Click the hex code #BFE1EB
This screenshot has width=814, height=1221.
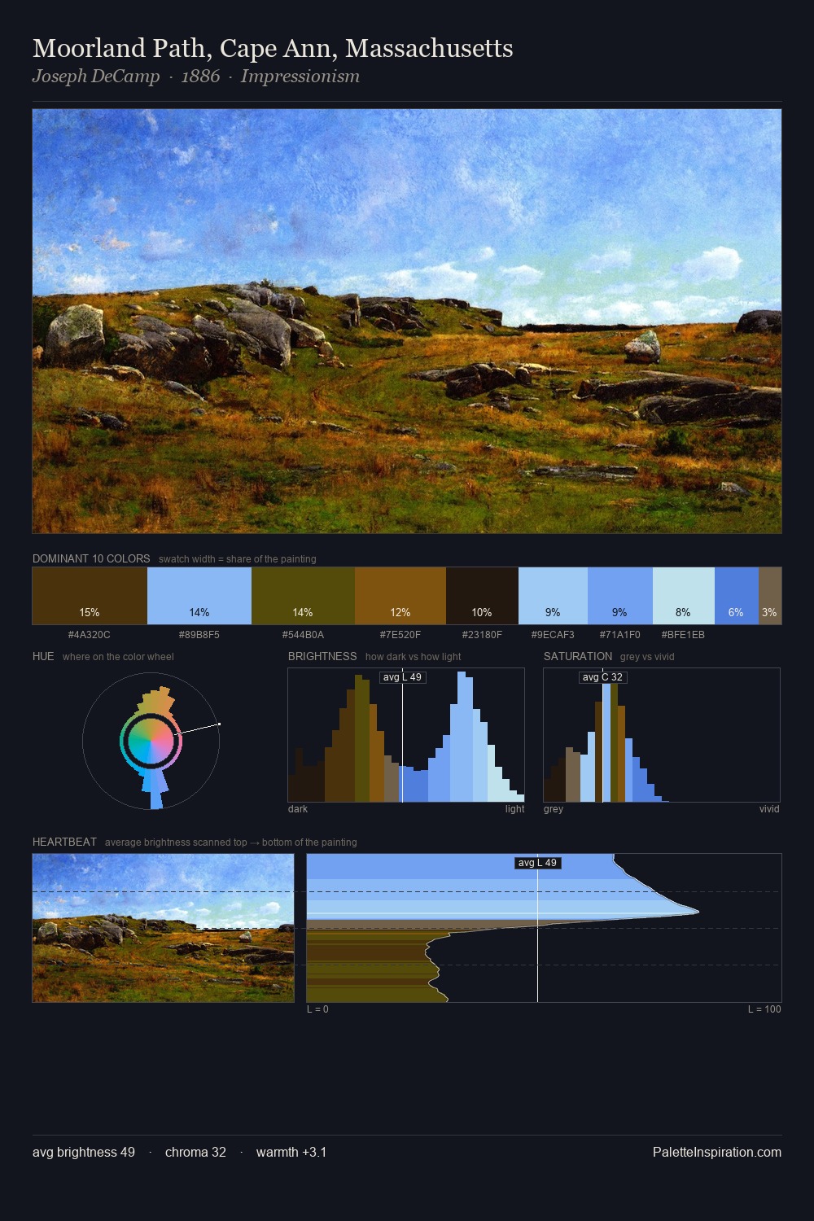point(684,635)
